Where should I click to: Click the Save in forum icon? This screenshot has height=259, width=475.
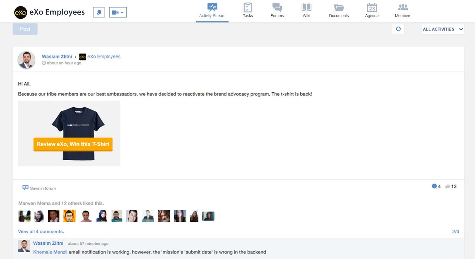[26, 188]
